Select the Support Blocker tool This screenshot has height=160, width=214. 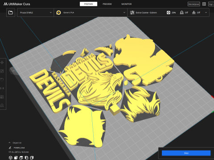click(x=2, y=105)
